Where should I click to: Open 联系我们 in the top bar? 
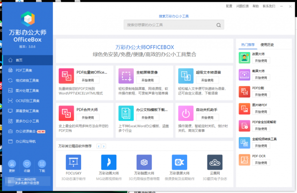coord(269,6)
